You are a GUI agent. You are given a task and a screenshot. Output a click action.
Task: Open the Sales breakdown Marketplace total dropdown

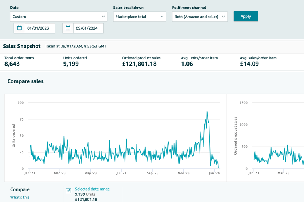click(139, 17)
